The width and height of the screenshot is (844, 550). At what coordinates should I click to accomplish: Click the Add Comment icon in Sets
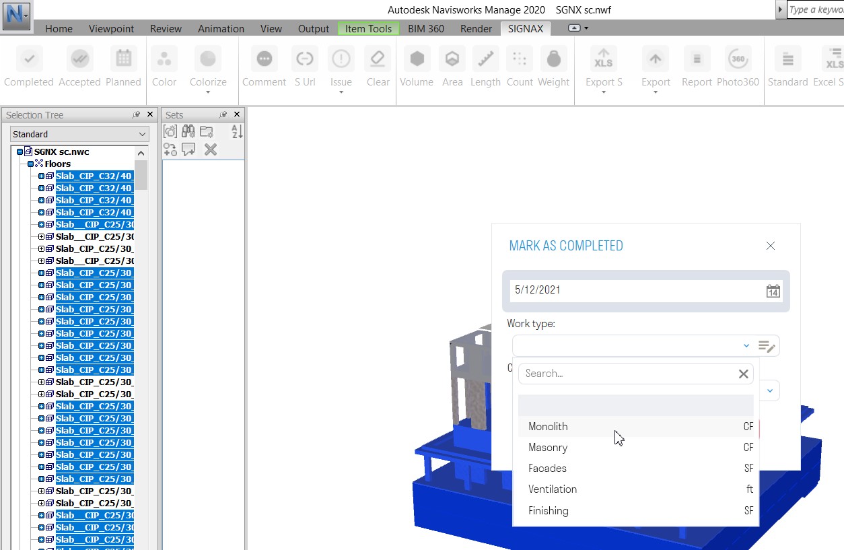[x=188, y=149]
